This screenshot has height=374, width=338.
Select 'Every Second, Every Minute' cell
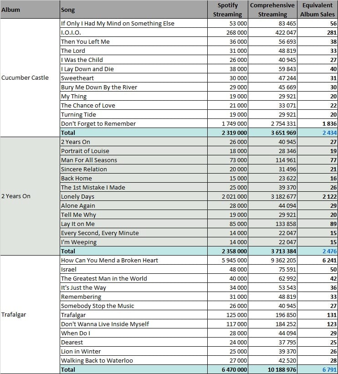(133, 233)
